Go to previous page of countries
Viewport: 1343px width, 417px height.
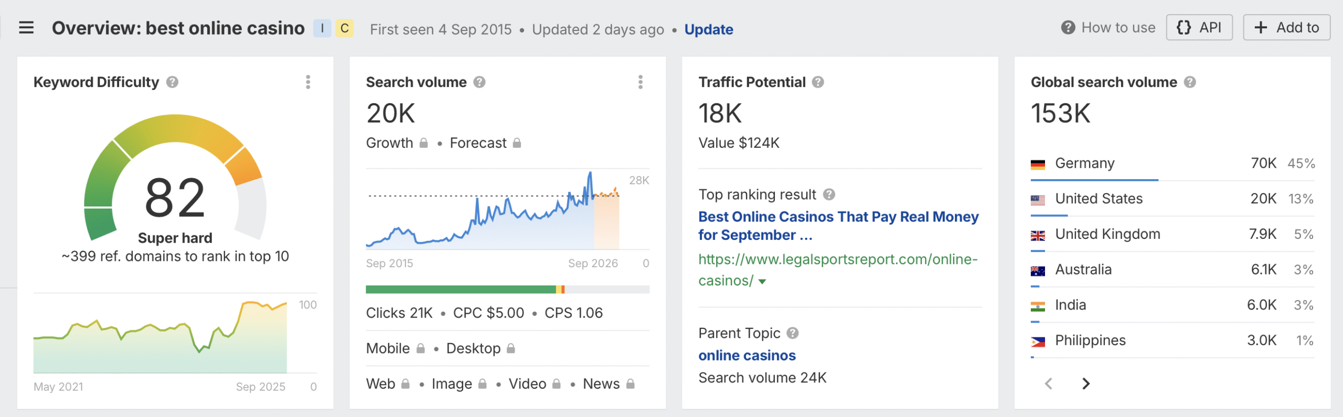click(1048, 384)
